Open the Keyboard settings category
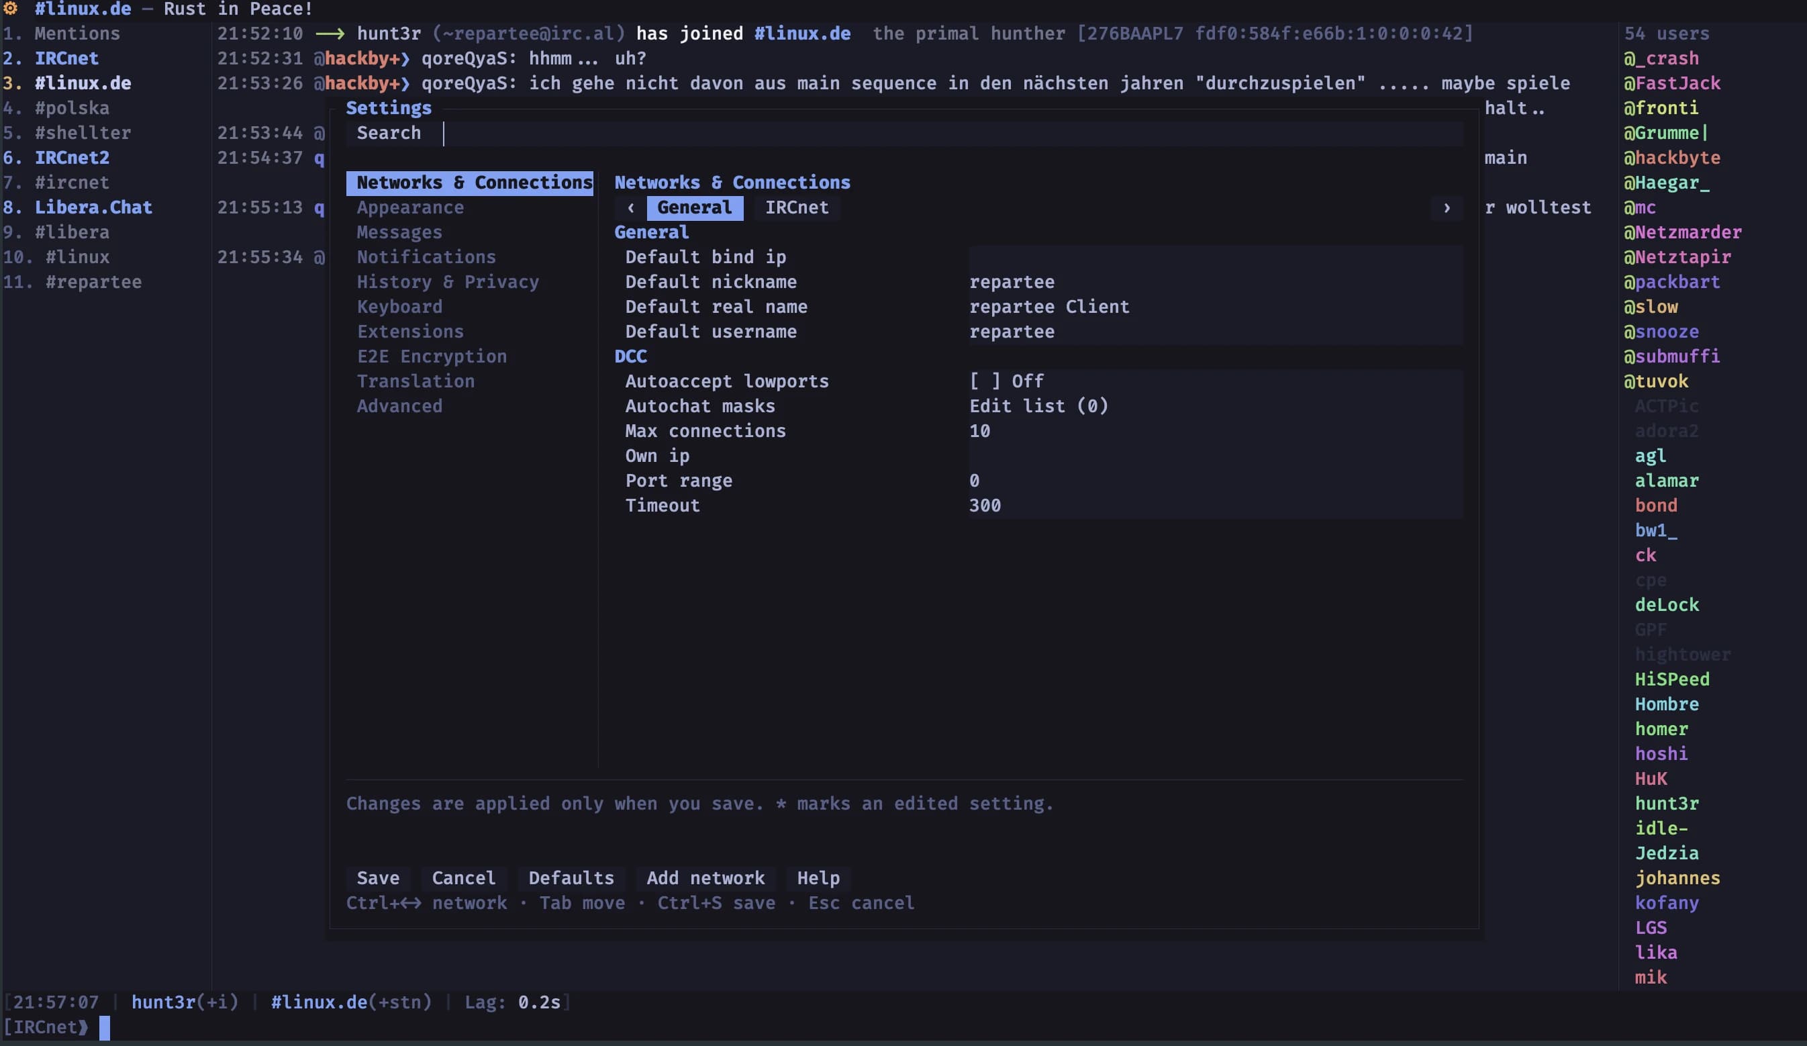The width and height of the screenshot is (1807, 1046). pos(399,307)
